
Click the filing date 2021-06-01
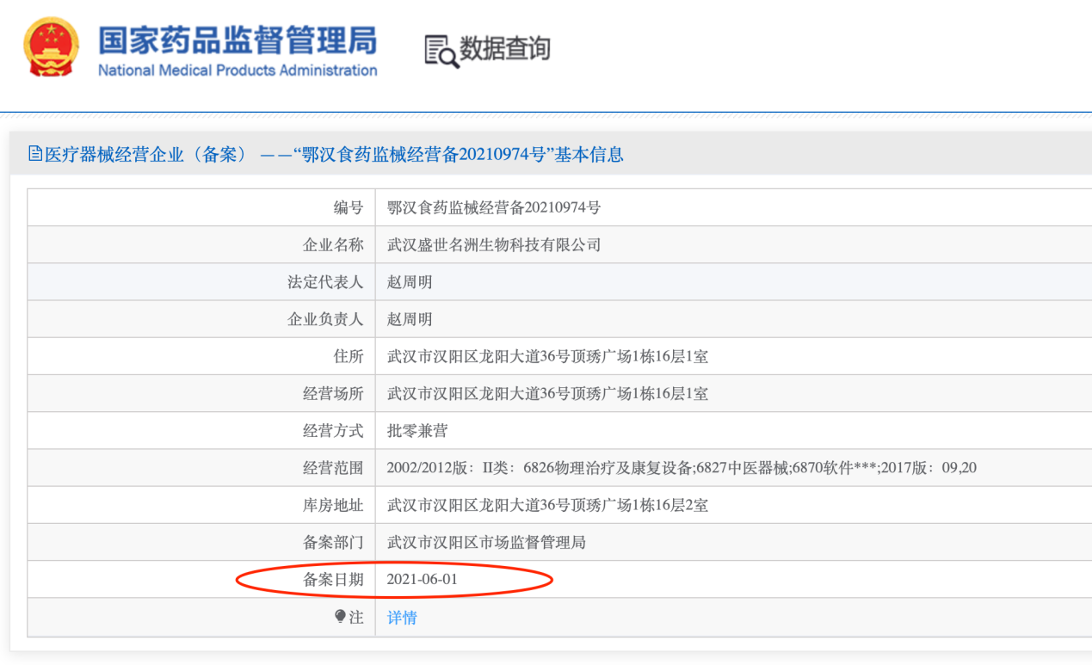pyautogui.click(x=423, y=580)
